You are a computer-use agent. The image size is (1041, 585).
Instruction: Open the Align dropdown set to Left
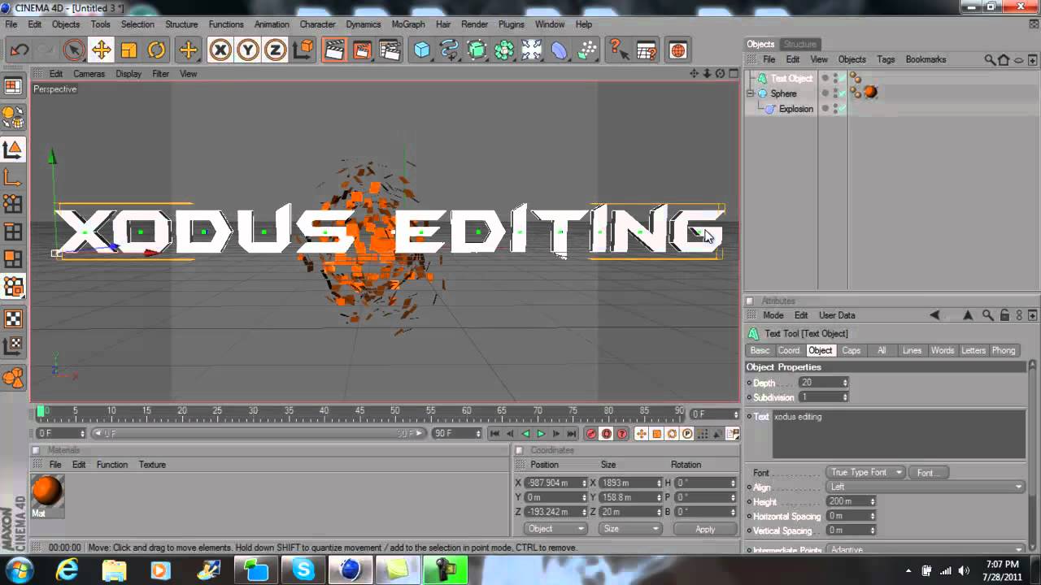coord(926,487)
